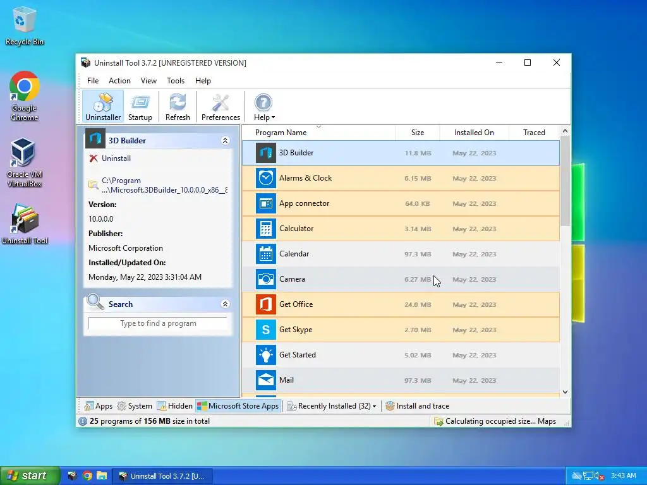Select the Get Started row text
Viewport: 647px width, 485px height.
coord(297,355)
